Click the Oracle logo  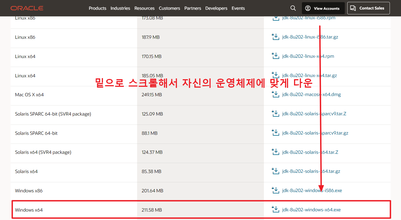27,8
